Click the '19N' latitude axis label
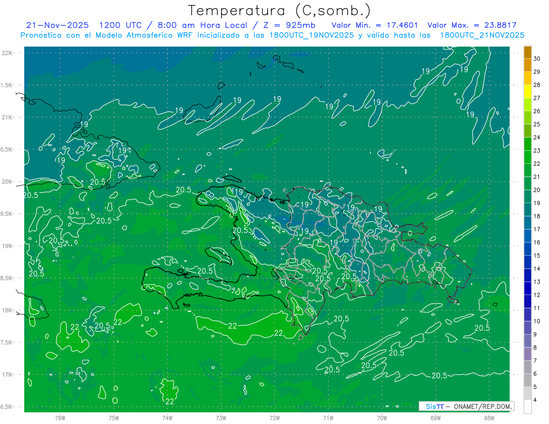 click(7, 246)
